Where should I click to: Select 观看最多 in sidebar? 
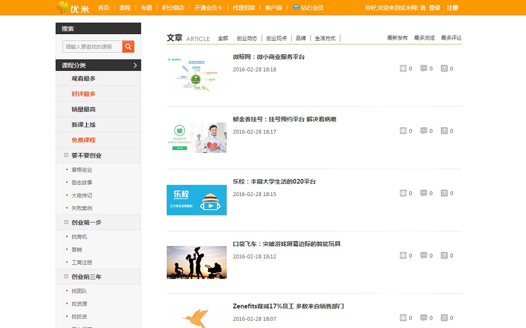point(84,78)
